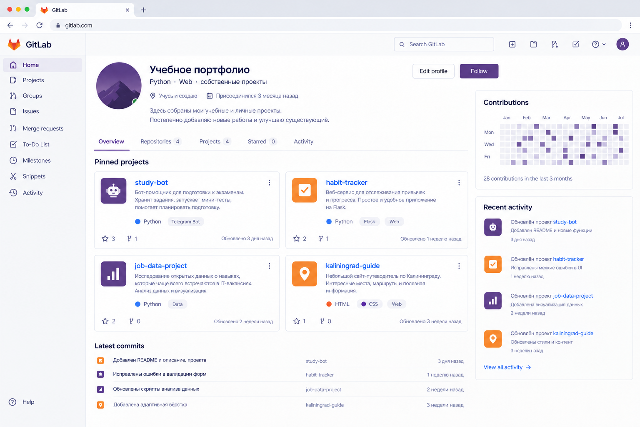This screenshot has width=640, height=427.
Task: Open the projects icon in top bar
Action: click(x=533, y=44)
